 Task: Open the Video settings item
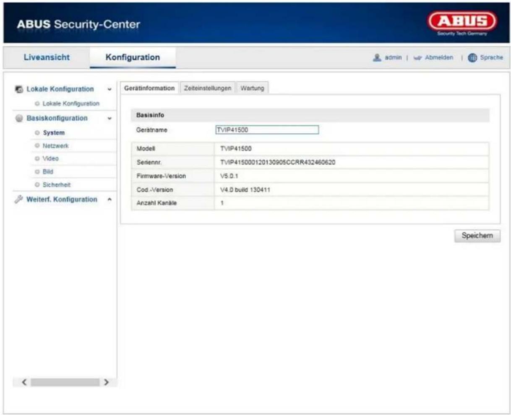click(x=50, y=159)
